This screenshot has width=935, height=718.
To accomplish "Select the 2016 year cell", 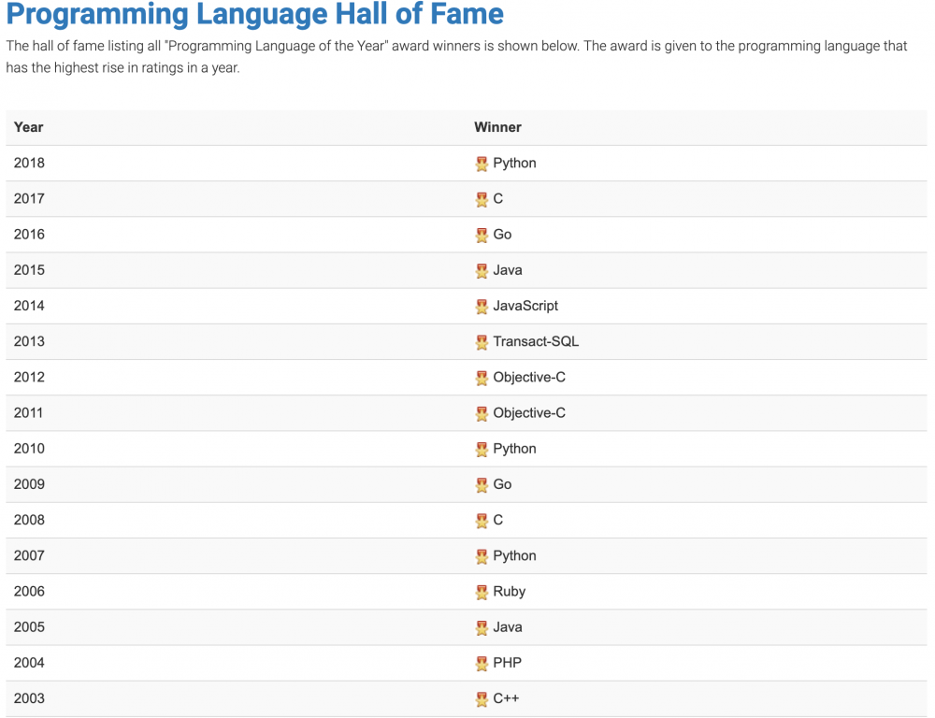I will point(29,235).
